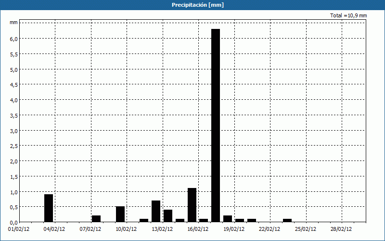385x241 pixels.
Task: Click the 0,2 mm bar right of tallest bar
Action: pos(228,219)
